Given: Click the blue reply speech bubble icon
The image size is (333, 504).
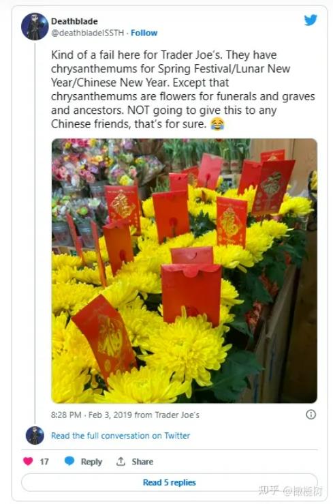Looking at the screenshot, I should pyautogui.click(x=69, y=461).
